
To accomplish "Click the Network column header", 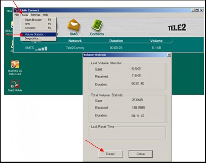I will (x=75, y=41).
